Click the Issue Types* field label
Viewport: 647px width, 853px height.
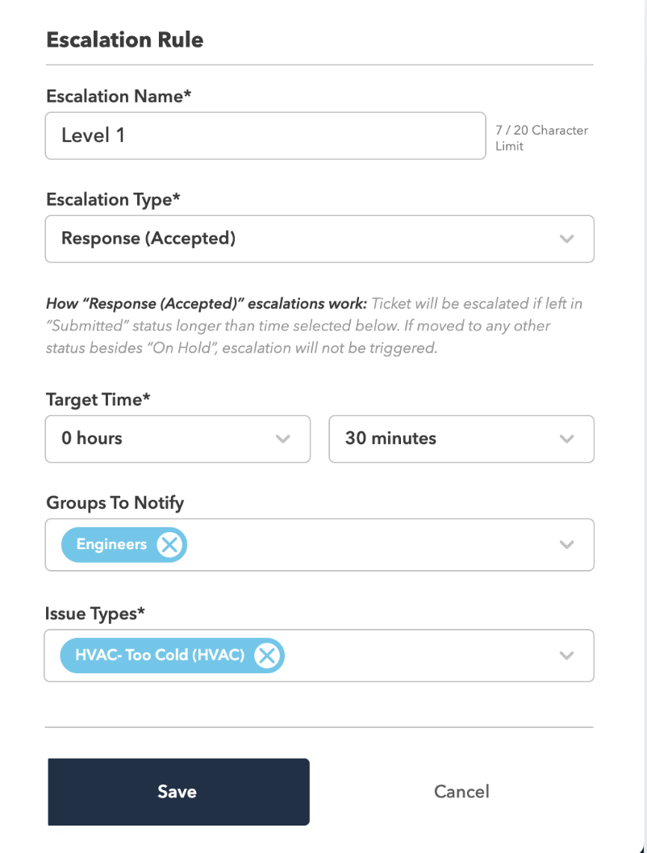point(94,614)
